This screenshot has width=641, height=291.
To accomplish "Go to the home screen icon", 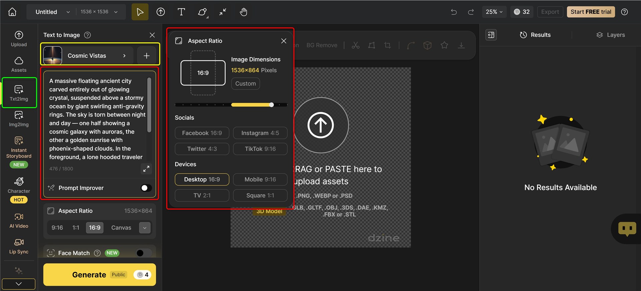I will [x=12, y=12].
